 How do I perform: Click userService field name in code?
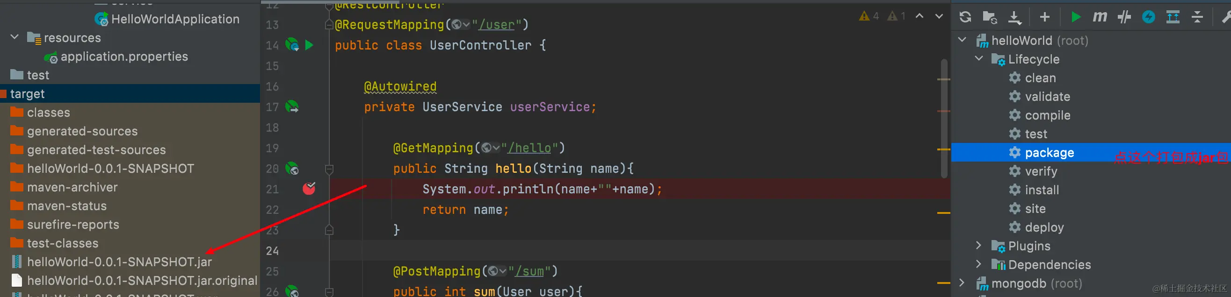click(550, 106)
